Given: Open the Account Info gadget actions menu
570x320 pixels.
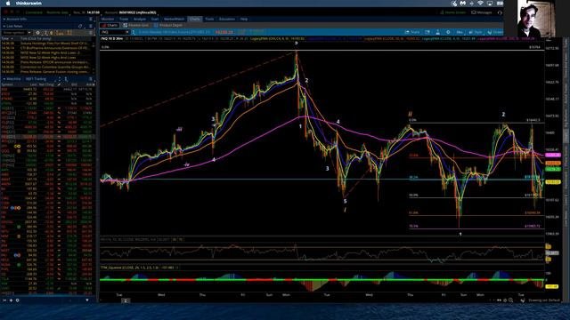Looking at the screenshot, I should (91, 19).
